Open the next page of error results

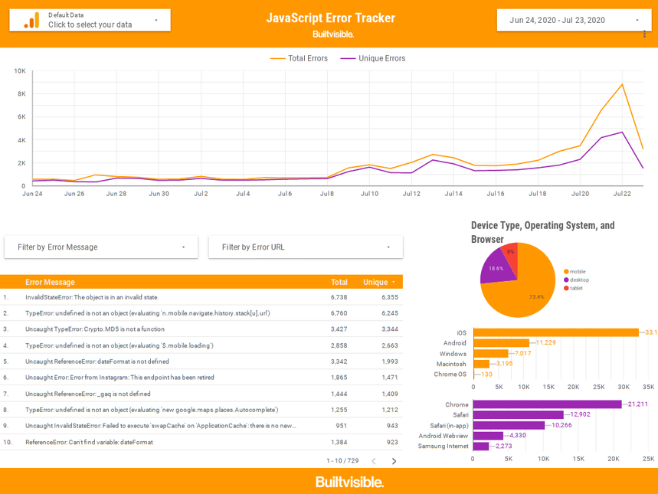(393, 461)
